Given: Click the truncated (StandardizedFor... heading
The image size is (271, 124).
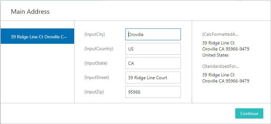Looking at the screenshot, I should coord(221,66).
